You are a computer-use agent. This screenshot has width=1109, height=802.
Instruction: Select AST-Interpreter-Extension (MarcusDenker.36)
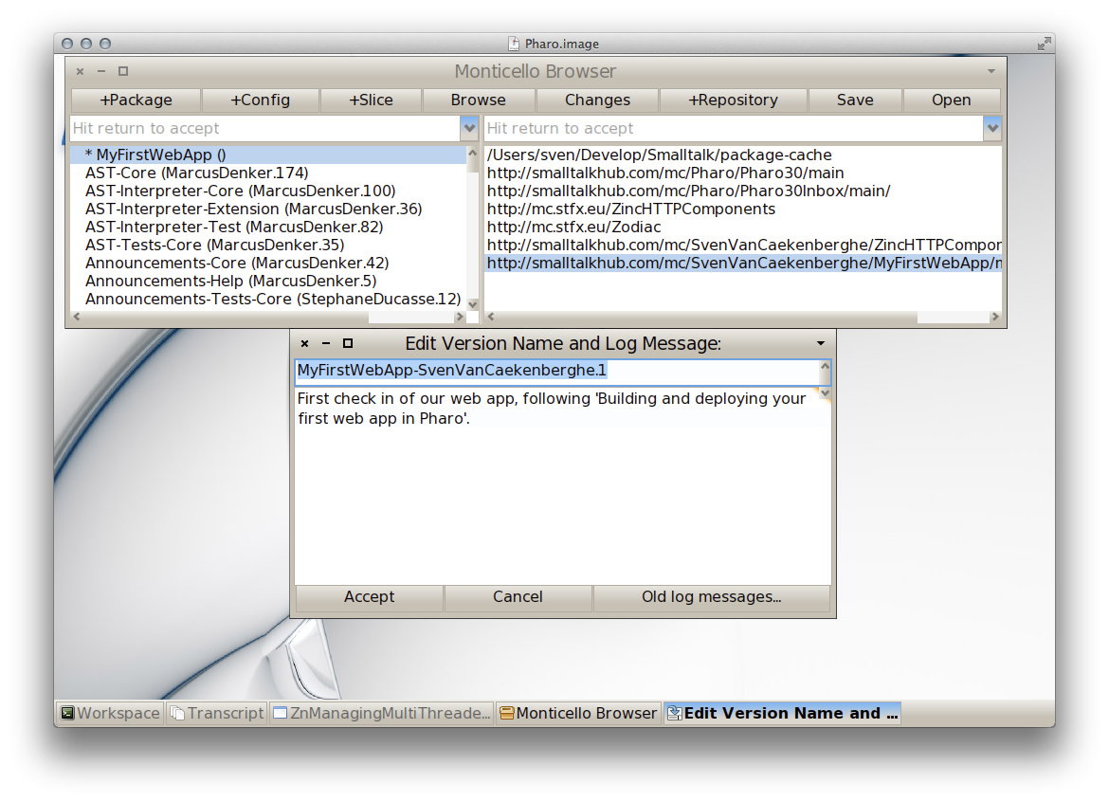tap(268, 210)
